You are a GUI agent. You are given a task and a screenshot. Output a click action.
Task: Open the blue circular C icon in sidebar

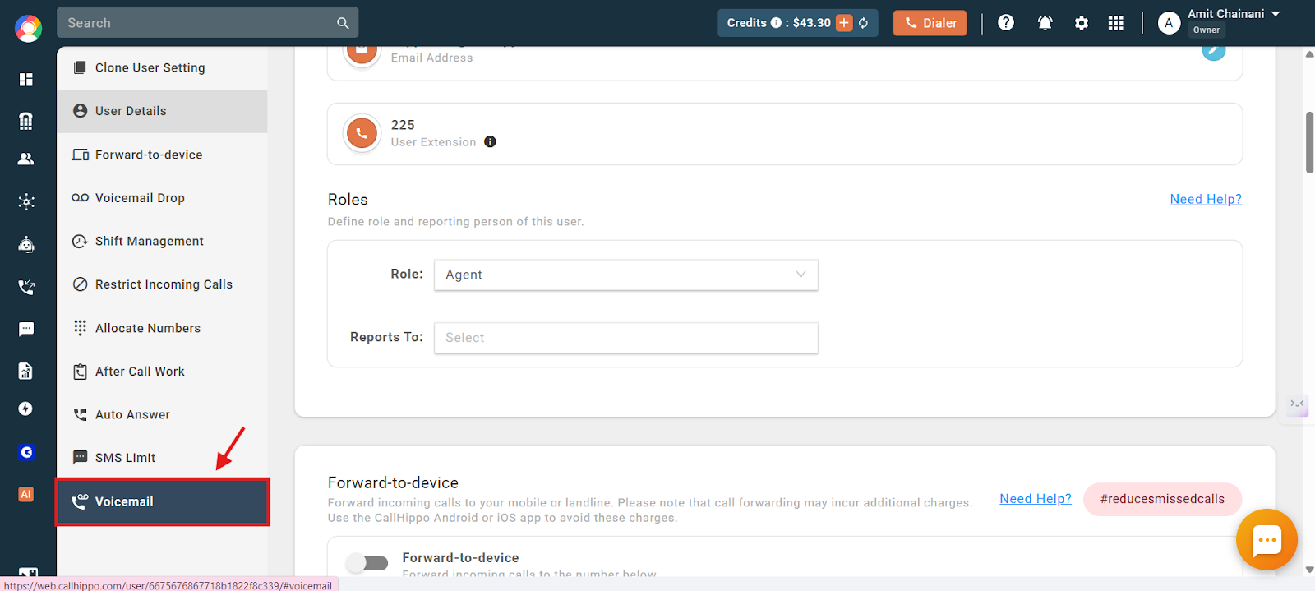tap(26, 452)
